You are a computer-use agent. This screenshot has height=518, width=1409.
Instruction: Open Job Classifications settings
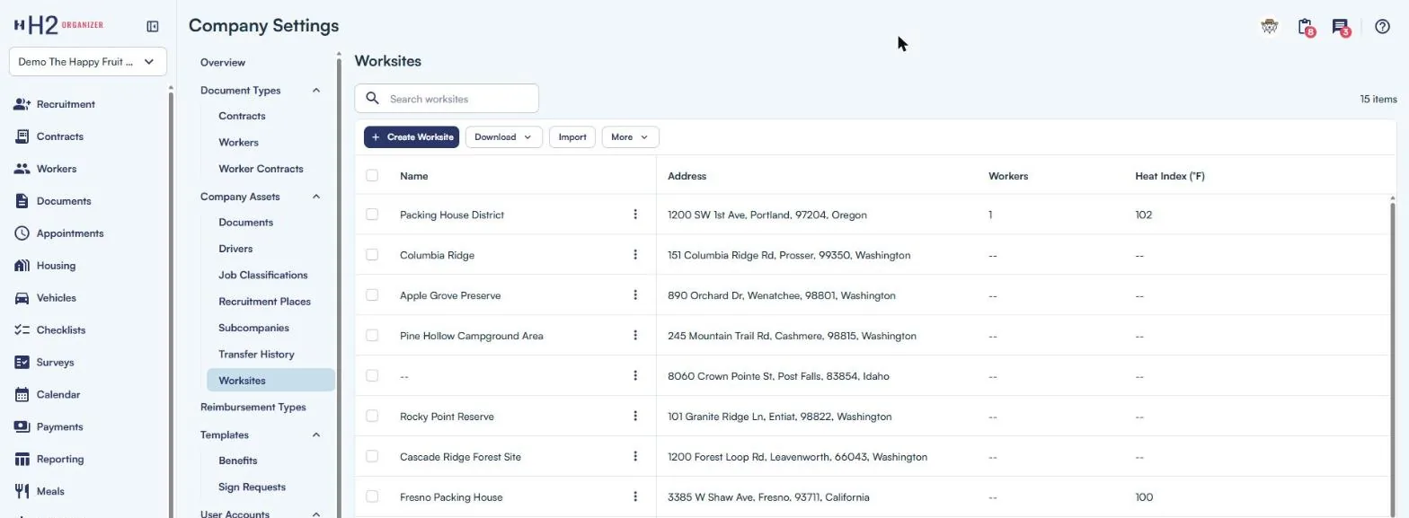click(263, 276)
